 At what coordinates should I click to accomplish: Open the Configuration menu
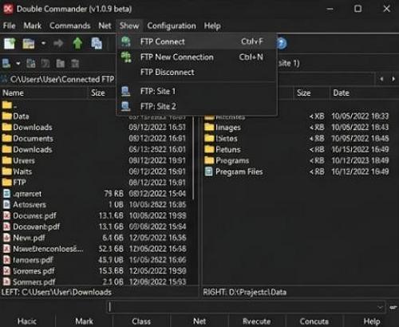172,26
